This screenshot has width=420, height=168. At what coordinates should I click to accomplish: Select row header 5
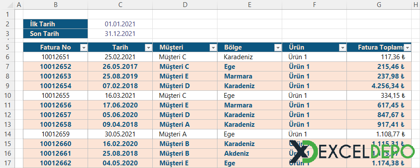[x=7, y=47]
